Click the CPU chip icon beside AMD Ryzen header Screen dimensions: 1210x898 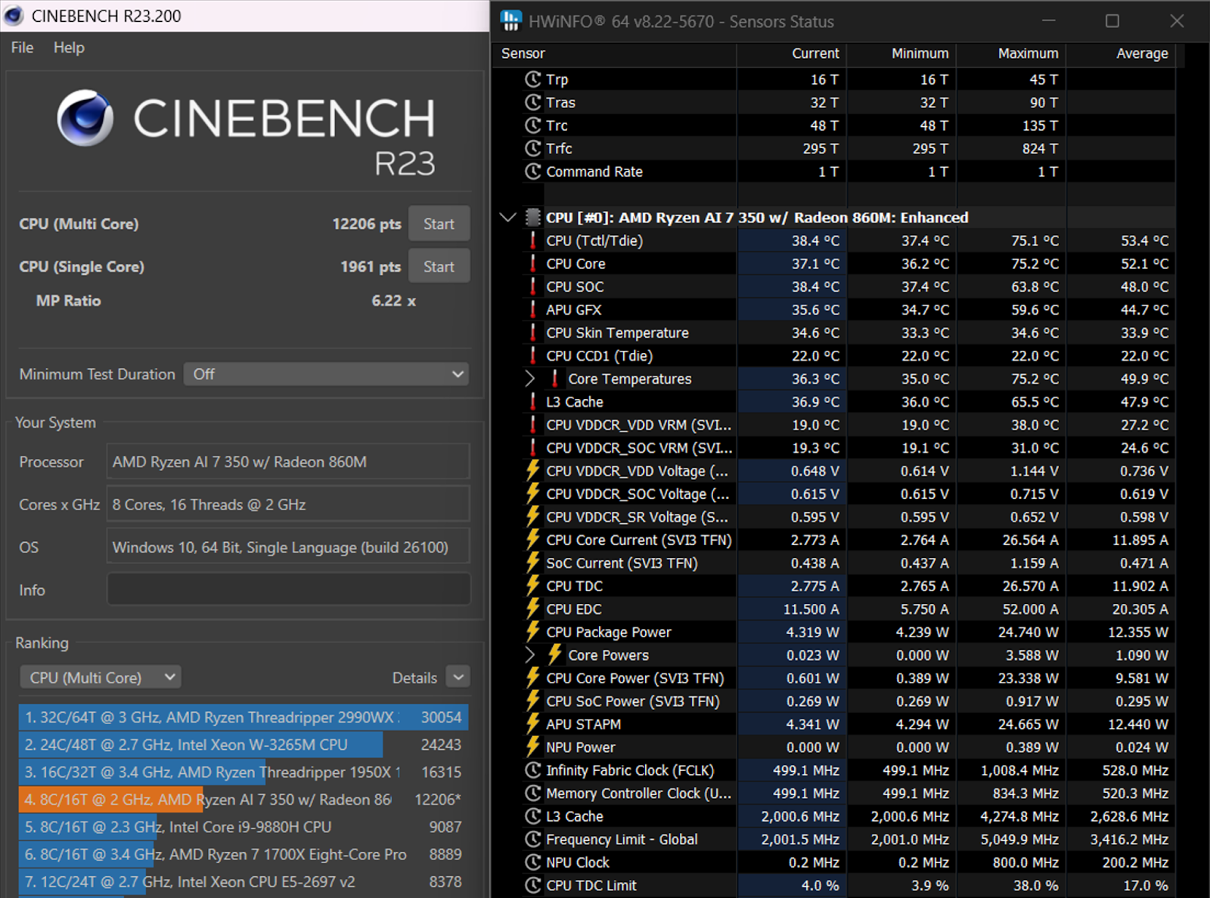(x=533, y=218)
